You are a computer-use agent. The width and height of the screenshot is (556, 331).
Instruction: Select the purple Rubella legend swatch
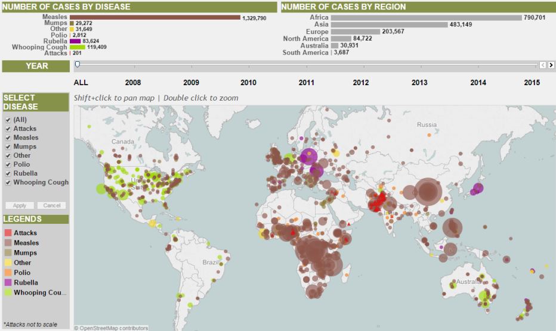(7, 283)
